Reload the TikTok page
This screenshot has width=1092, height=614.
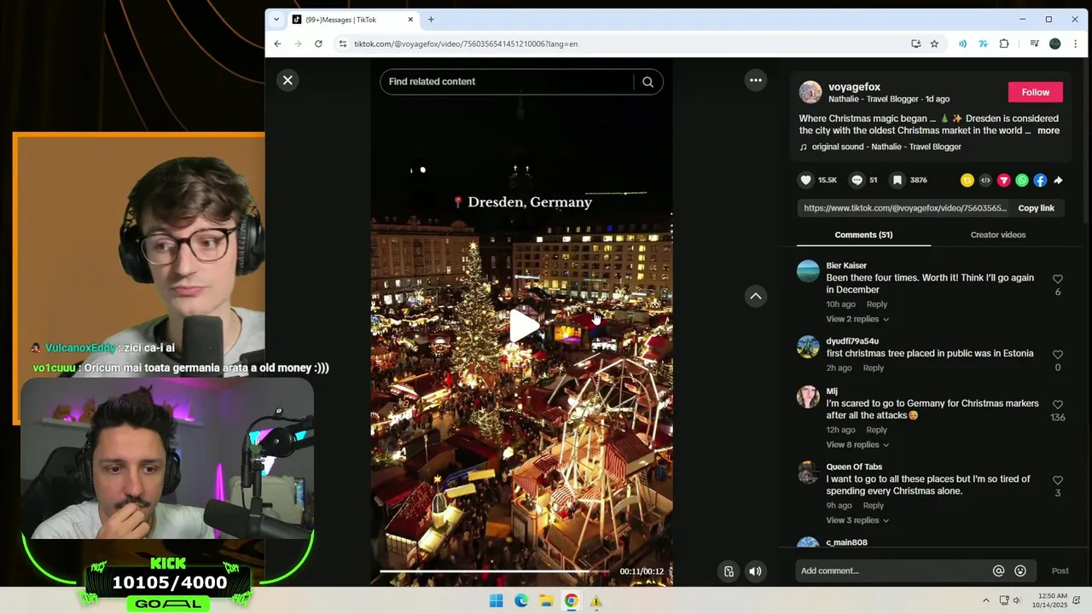[x=318, y=43]
